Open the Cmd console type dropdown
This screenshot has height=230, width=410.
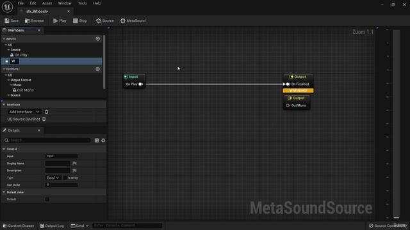79,226
